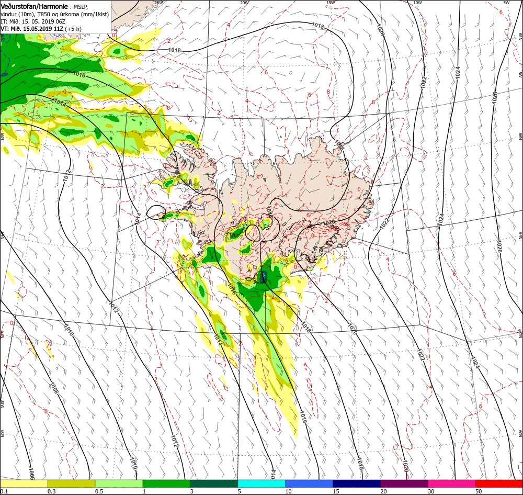The image size is (523, 495).
Task: Click the '25W' longitude label
Action: point(158,3)
